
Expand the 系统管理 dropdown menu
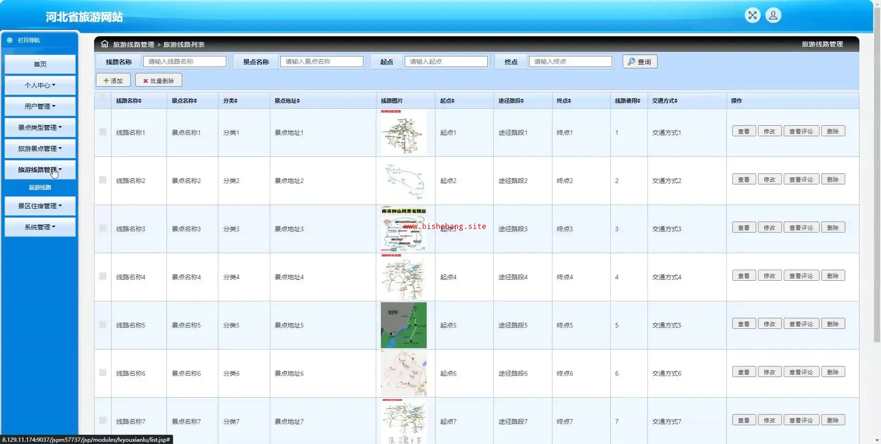[x=40, y=227]
